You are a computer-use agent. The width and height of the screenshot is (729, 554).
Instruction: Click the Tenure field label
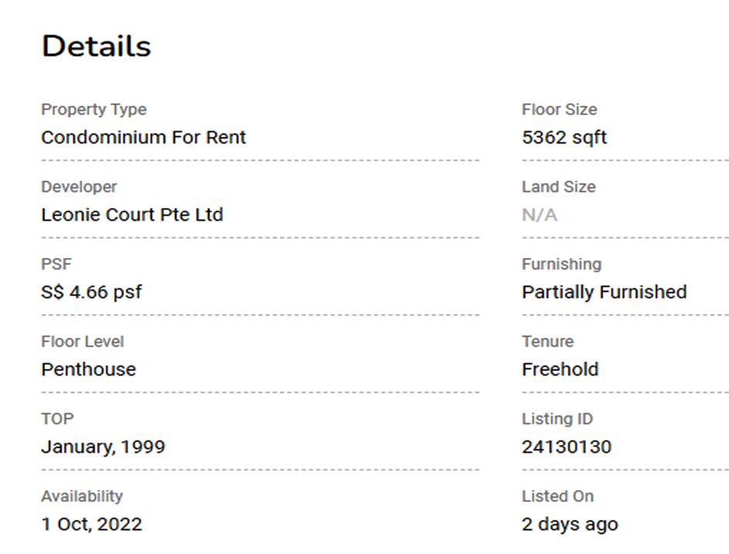547,342
